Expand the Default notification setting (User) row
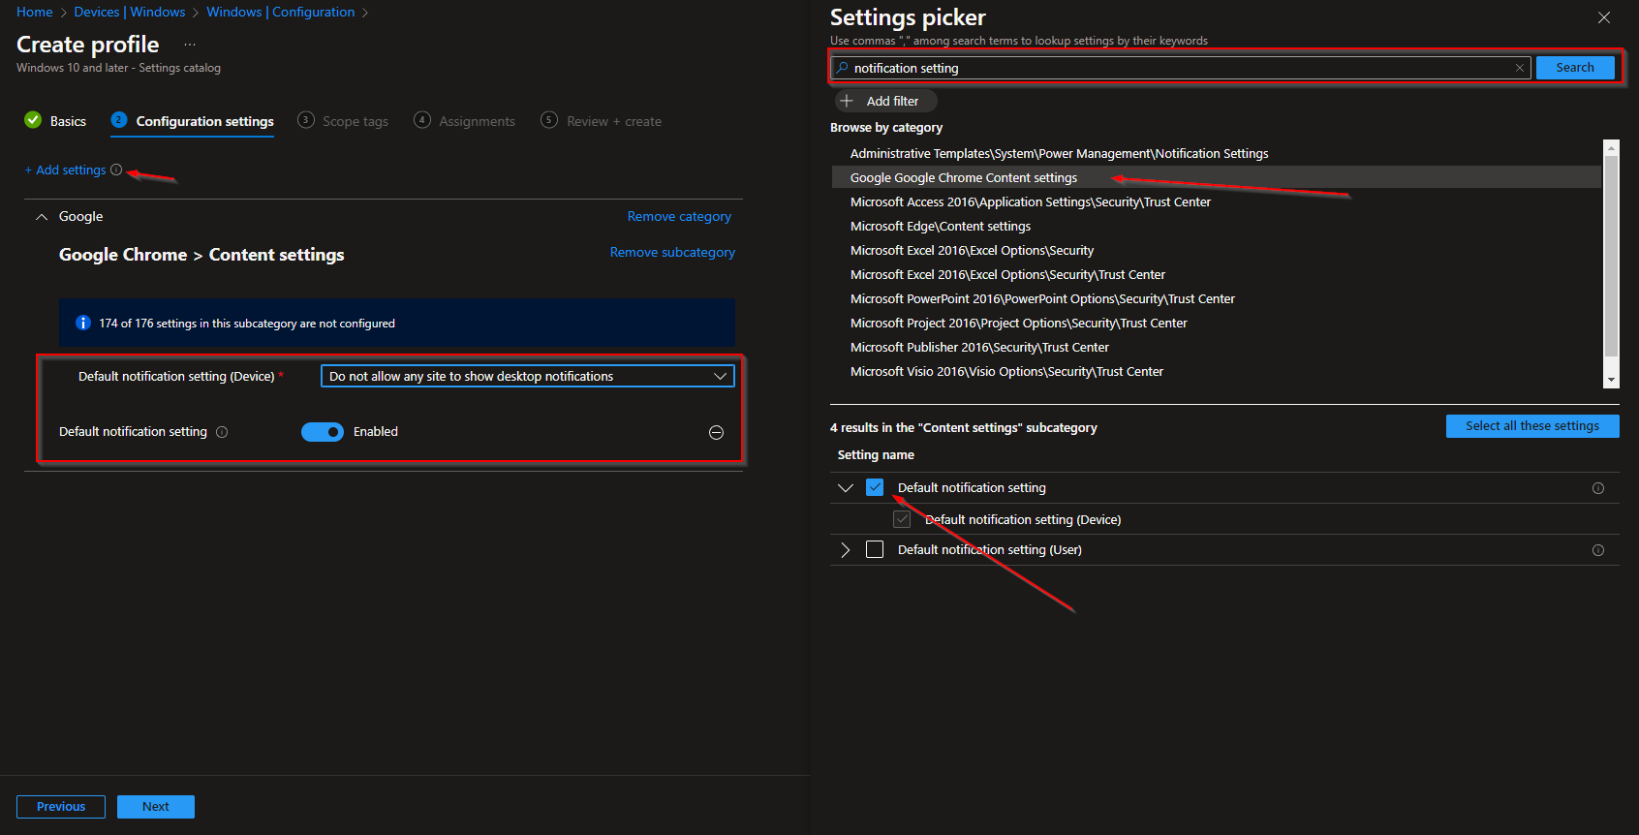The image size is (1639, 835). click(845, 549)
